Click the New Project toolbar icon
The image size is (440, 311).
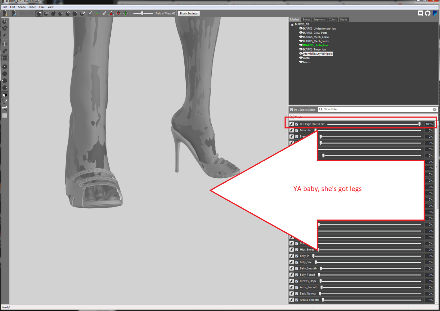(x=5, y=13)
